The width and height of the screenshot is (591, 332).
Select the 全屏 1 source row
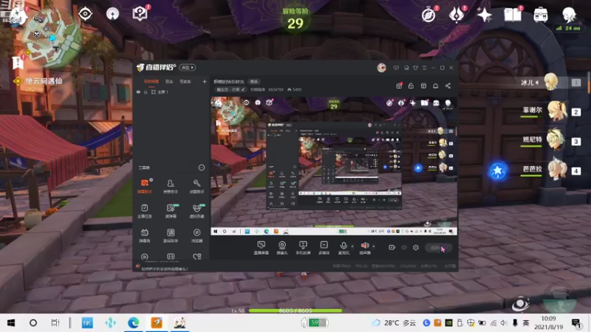[x=171, y=91]
